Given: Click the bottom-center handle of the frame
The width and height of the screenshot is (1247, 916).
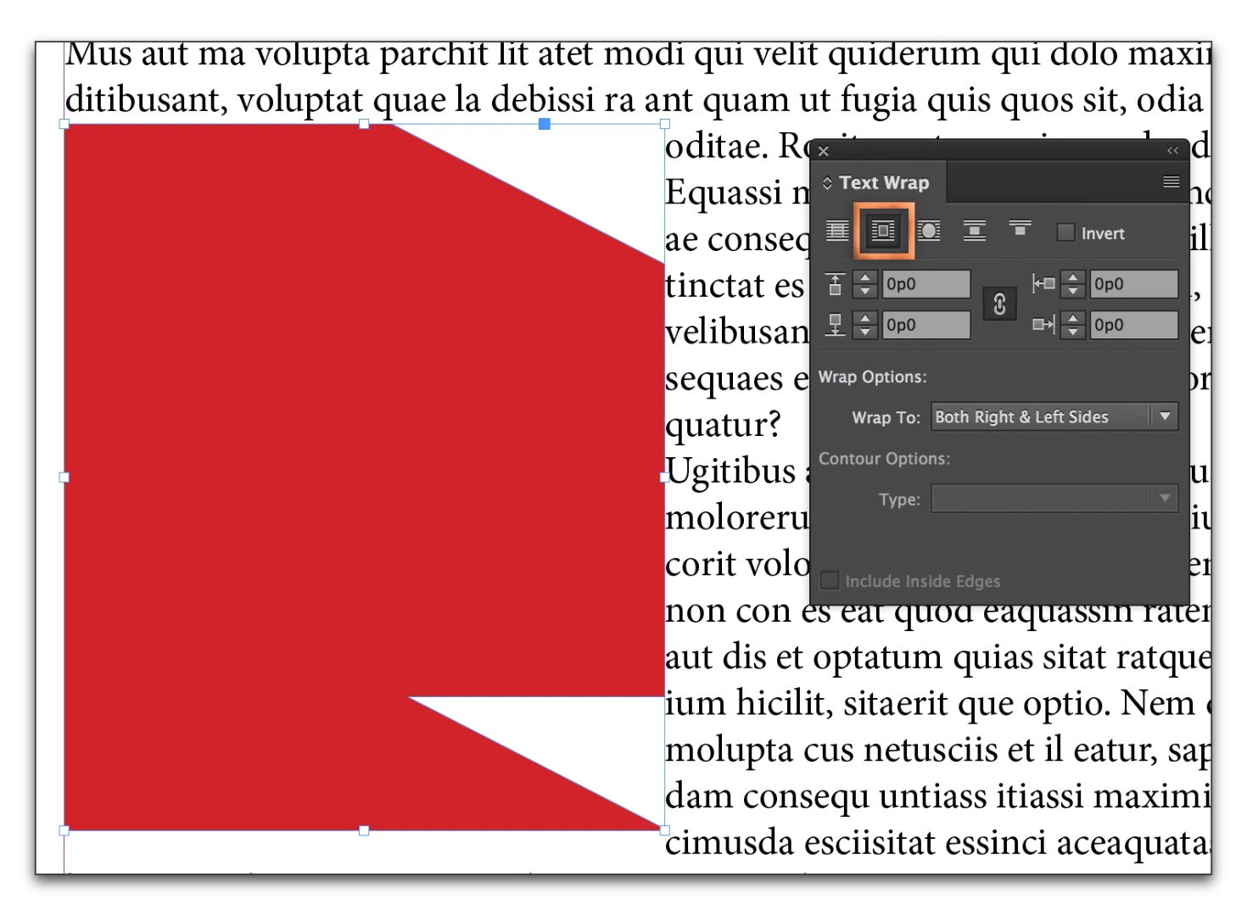Looking at the screenshot, I should (x=364, y=830).
